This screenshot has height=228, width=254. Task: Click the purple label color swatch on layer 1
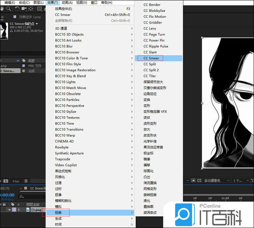tap(14, 210)
